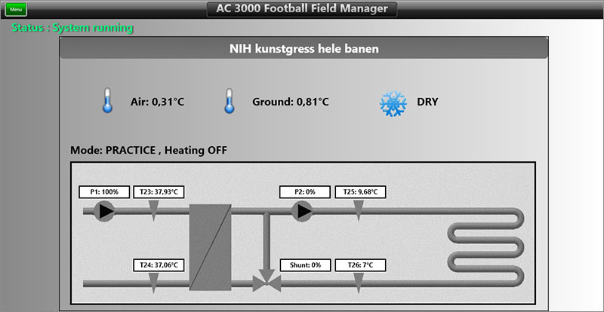
Task: Click the T23 sensor triangle marker
Action: 154,211
